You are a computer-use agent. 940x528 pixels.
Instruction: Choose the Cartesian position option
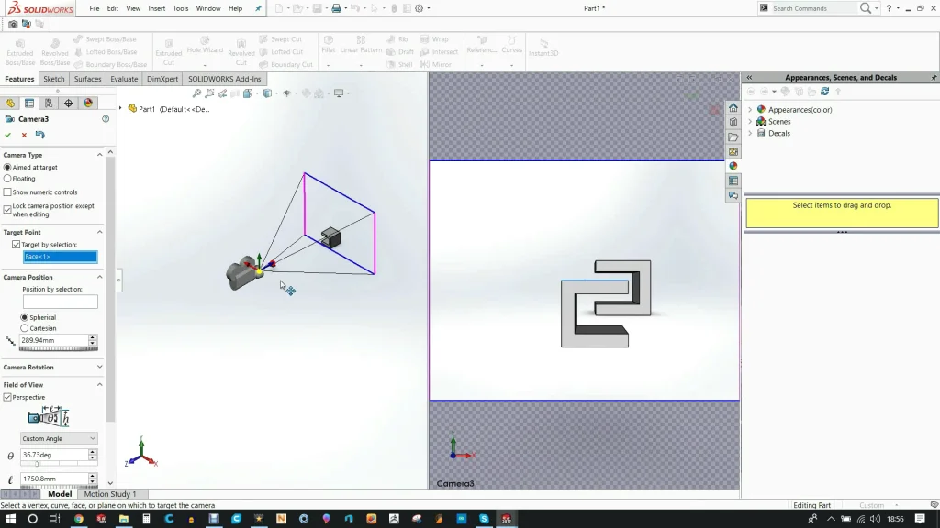pyautogui.click(x=25, y=328)
